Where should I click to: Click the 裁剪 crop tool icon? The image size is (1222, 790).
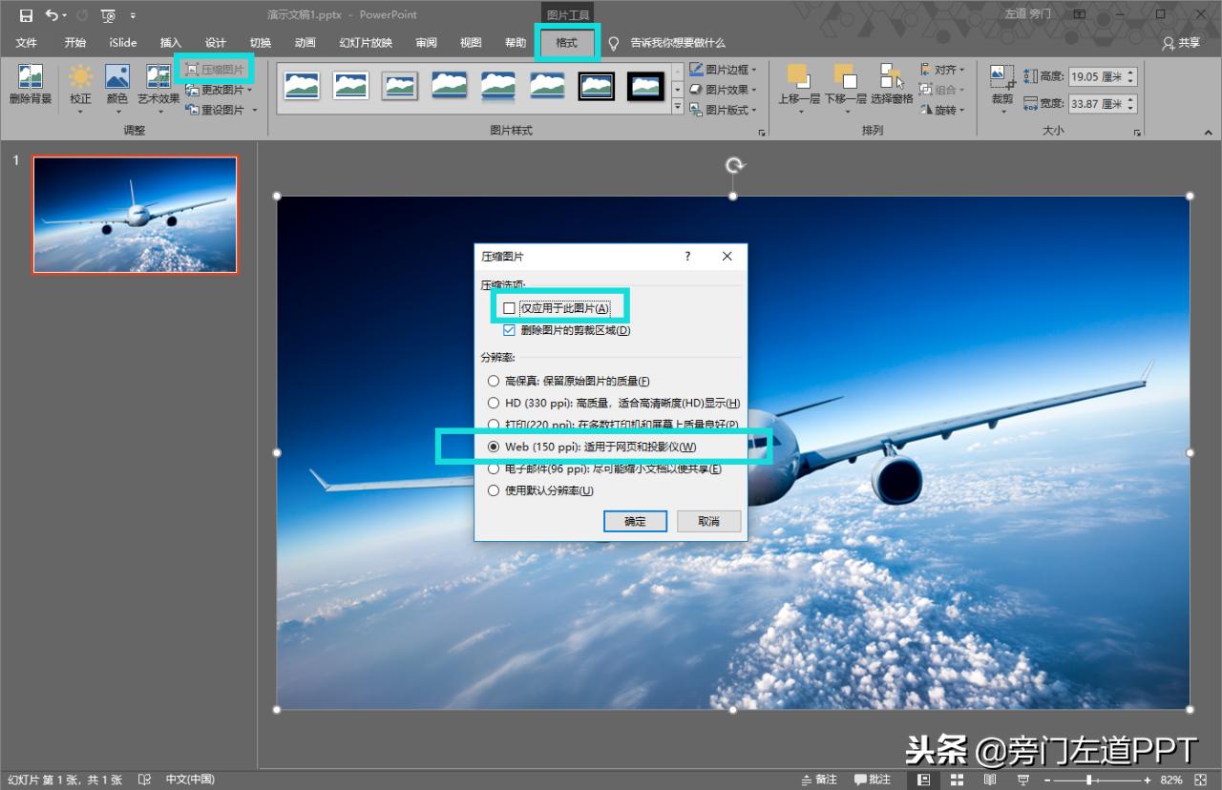1001,78
